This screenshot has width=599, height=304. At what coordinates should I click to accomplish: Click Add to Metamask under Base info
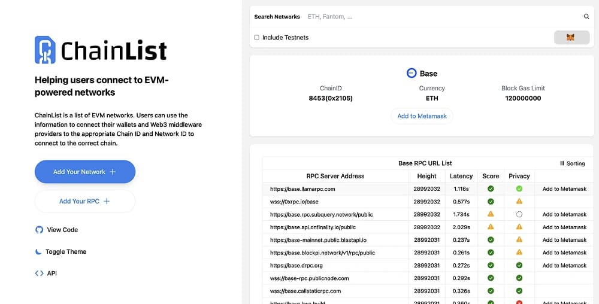pos(422,116)
